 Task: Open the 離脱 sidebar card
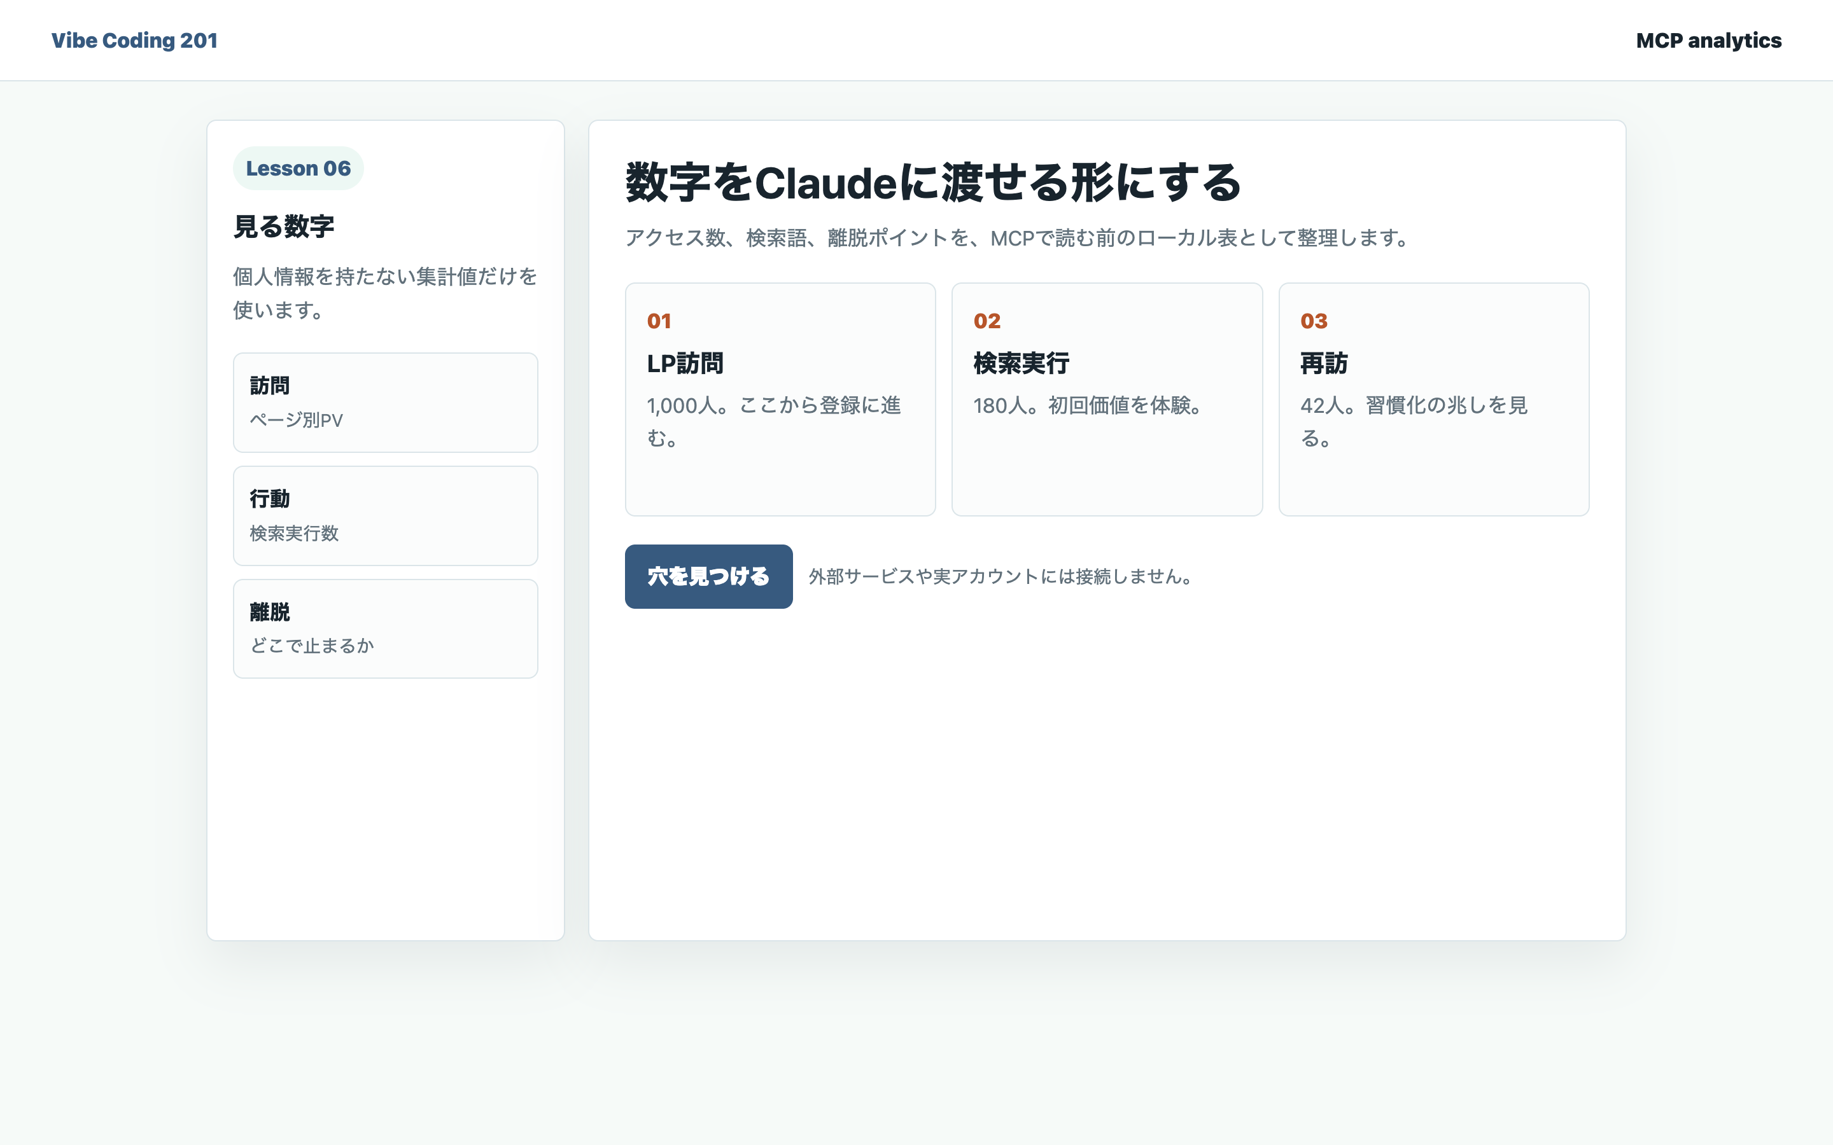(x=386, y=628)
